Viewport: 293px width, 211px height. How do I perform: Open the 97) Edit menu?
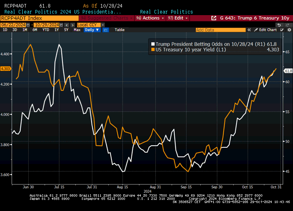178,18
